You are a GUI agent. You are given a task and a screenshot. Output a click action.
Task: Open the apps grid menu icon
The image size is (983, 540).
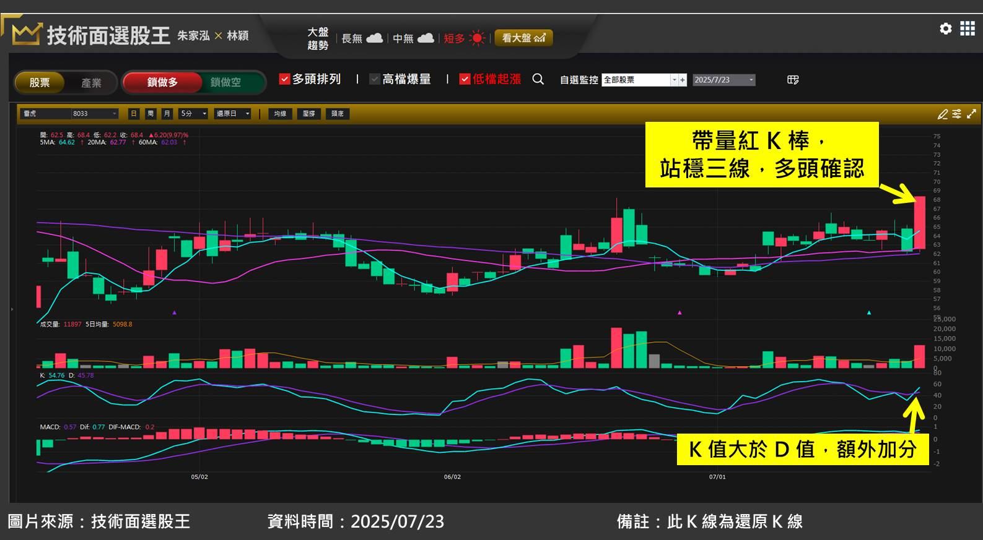968,28
